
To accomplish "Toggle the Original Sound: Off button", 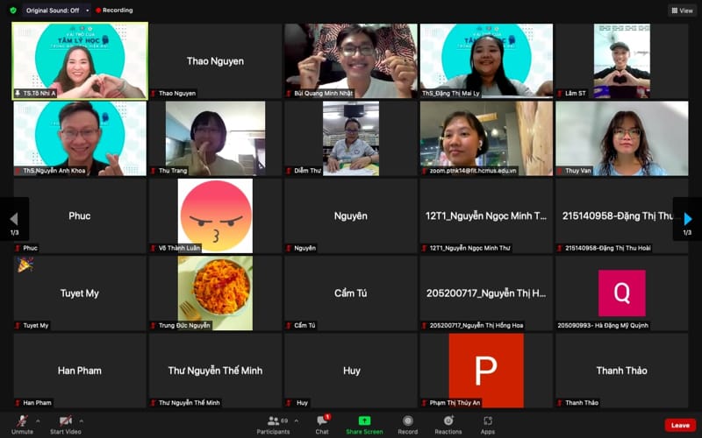I will point(54,11).
